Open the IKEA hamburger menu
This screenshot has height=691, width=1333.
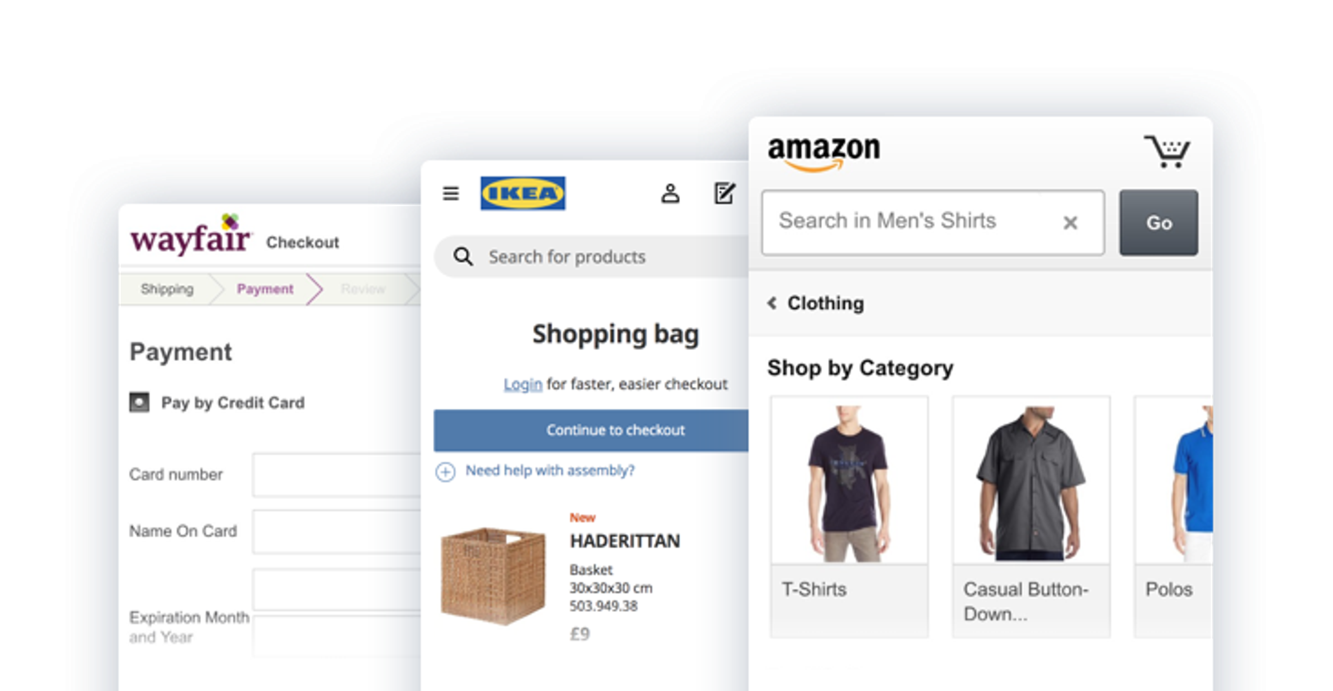pyautogui.click(x=451, y=193)
